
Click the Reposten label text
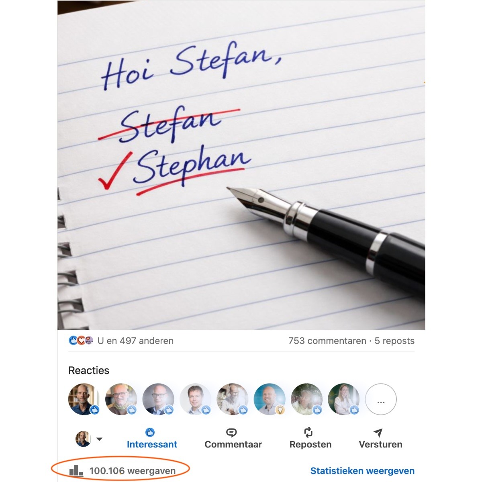pos(310,444)
